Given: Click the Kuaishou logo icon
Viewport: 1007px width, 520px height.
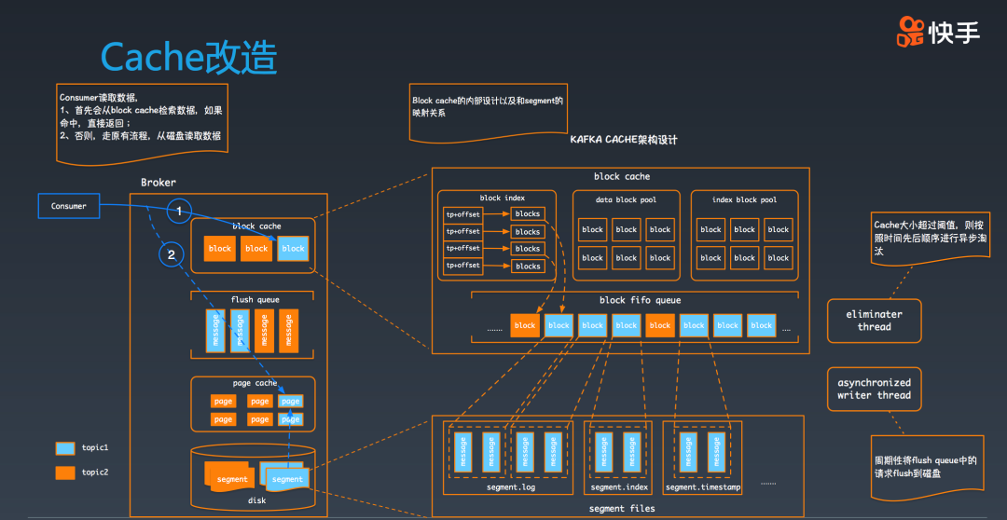Looking at the screenshot, I should (910, 32).
